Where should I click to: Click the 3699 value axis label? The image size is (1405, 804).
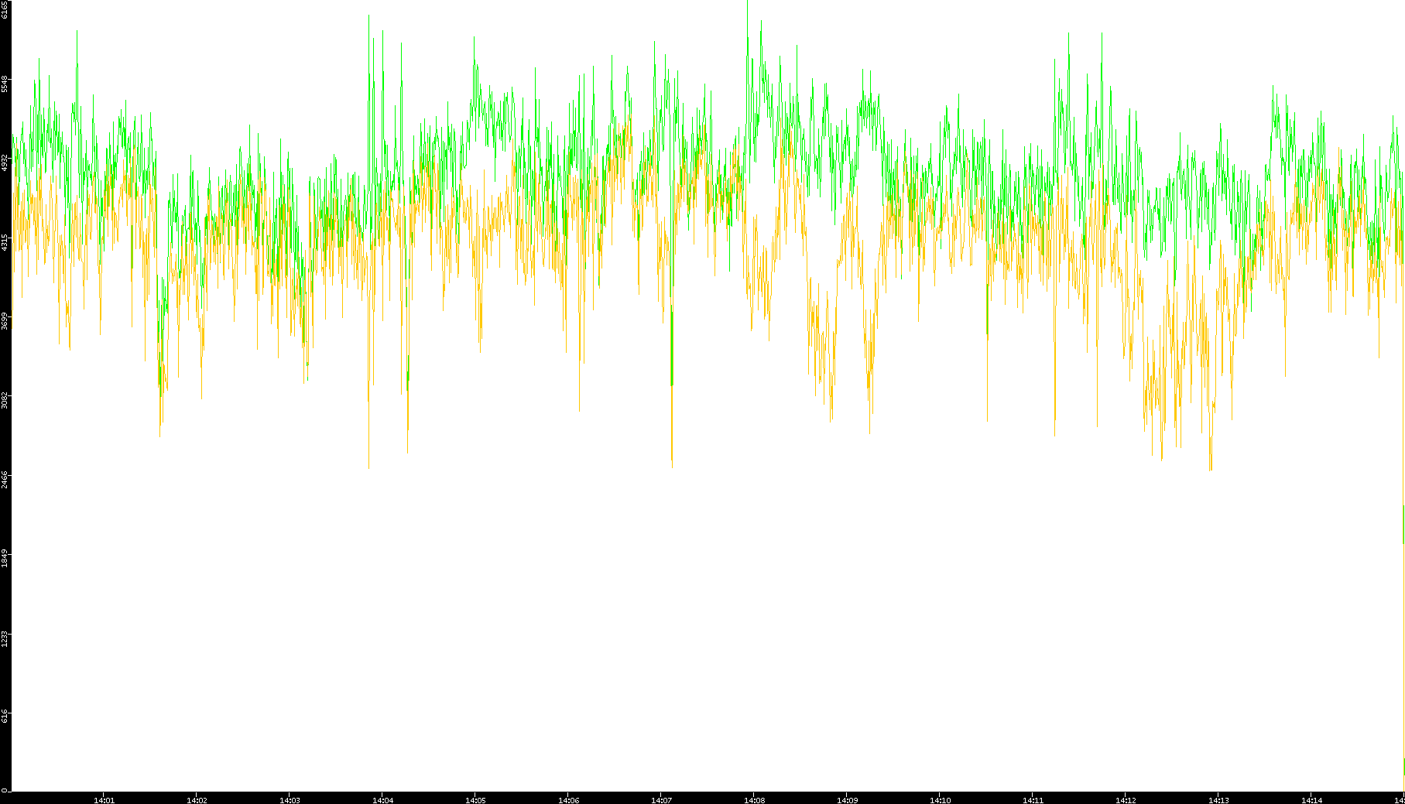(5, 321)
